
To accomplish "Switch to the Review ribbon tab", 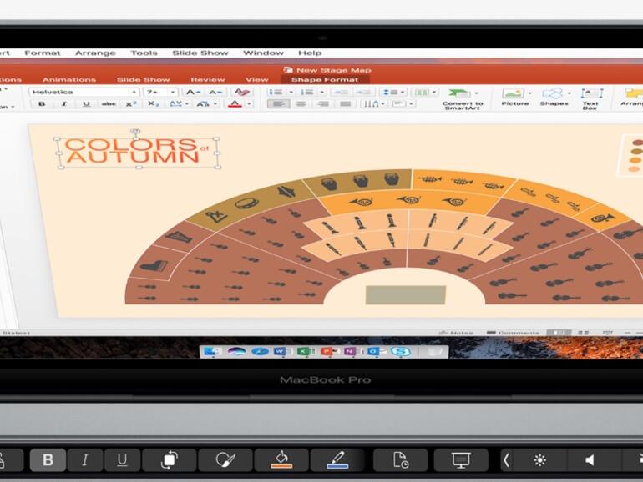I will tap(207, 79).
